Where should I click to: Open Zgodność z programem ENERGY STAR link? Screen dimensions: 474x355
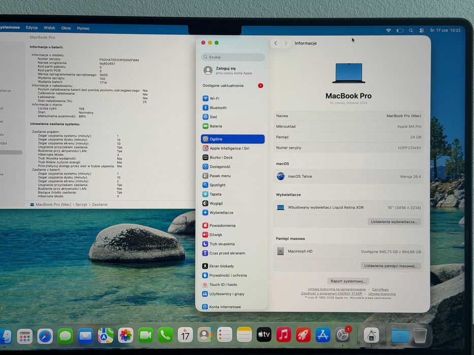(x=331, y=294)
